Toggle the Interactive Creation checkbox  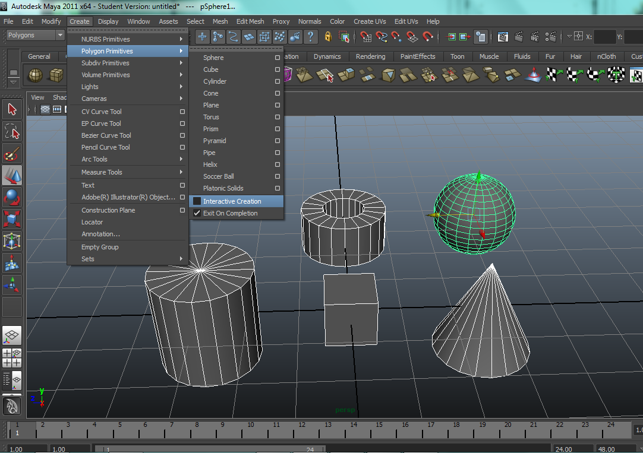(x=197, y=201)
